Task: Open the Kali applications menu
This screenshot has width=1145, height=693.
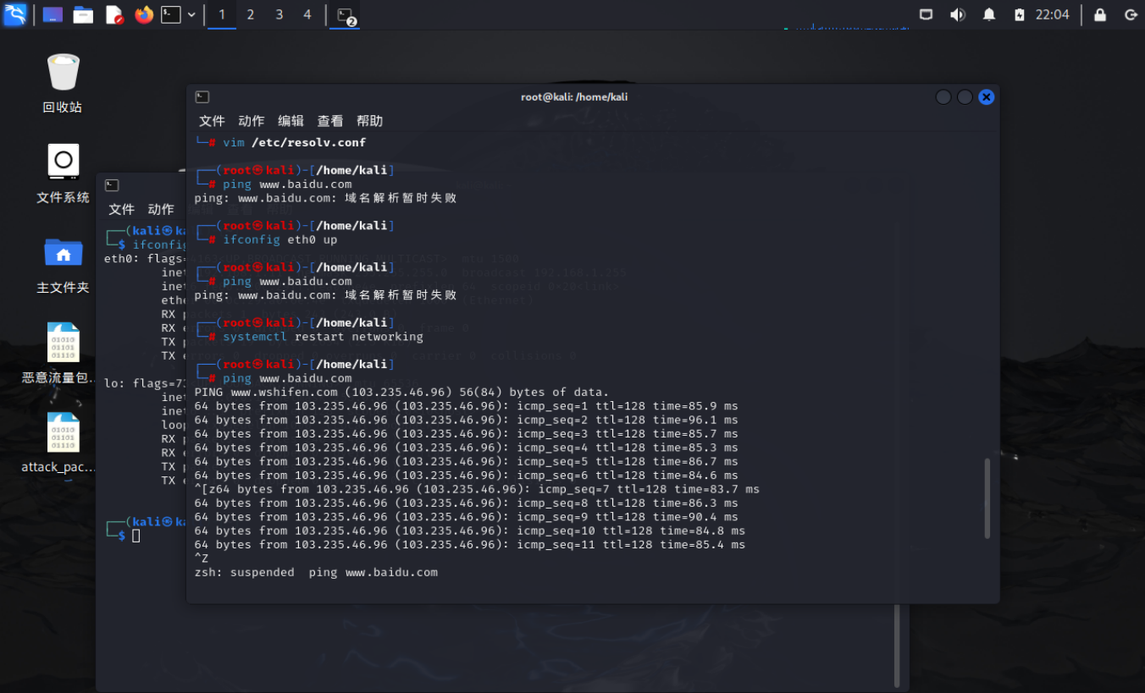Action: 15,14
